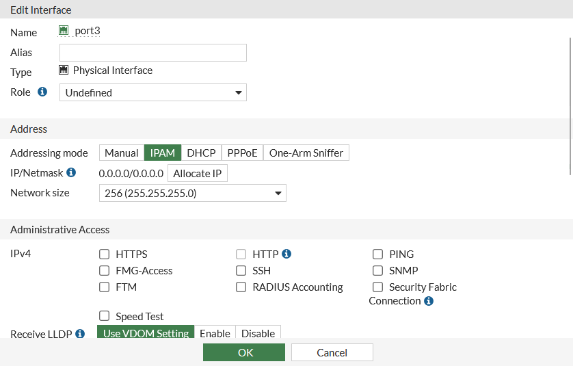Click the IP/Netmask info icon
This screenshot has height=366, width=573.
point(71,172)
